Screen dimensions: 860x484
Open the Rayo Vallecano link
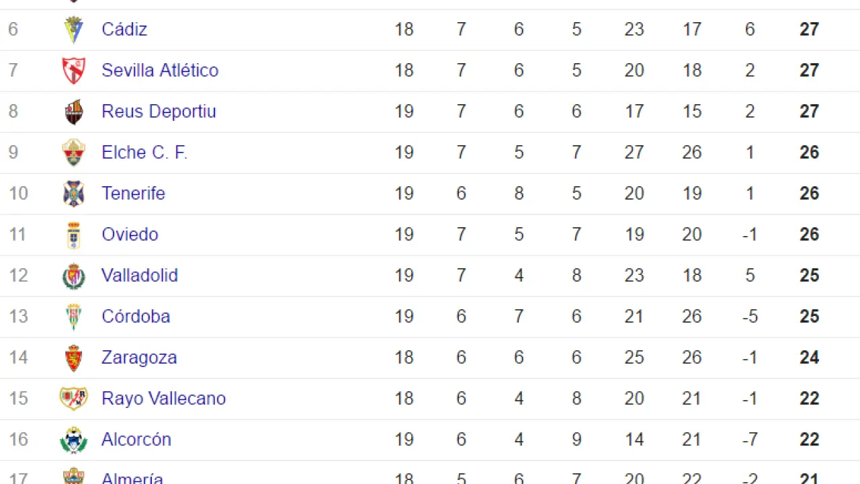(163, 399)
